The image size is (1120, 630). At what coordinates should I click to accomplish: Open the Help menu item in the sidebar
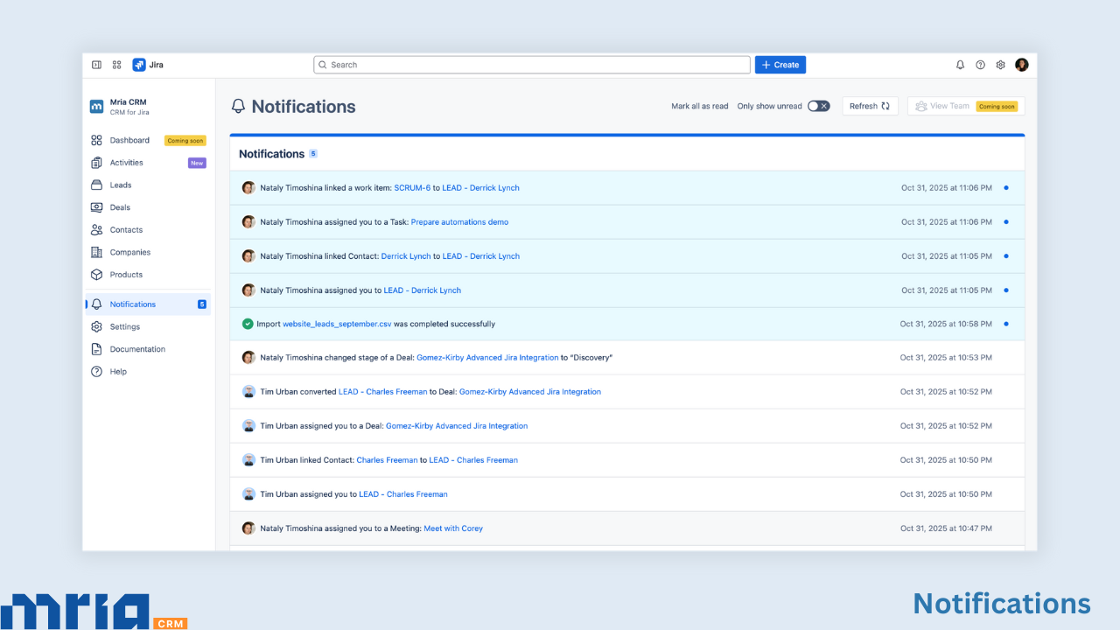[x=148, y=372]
